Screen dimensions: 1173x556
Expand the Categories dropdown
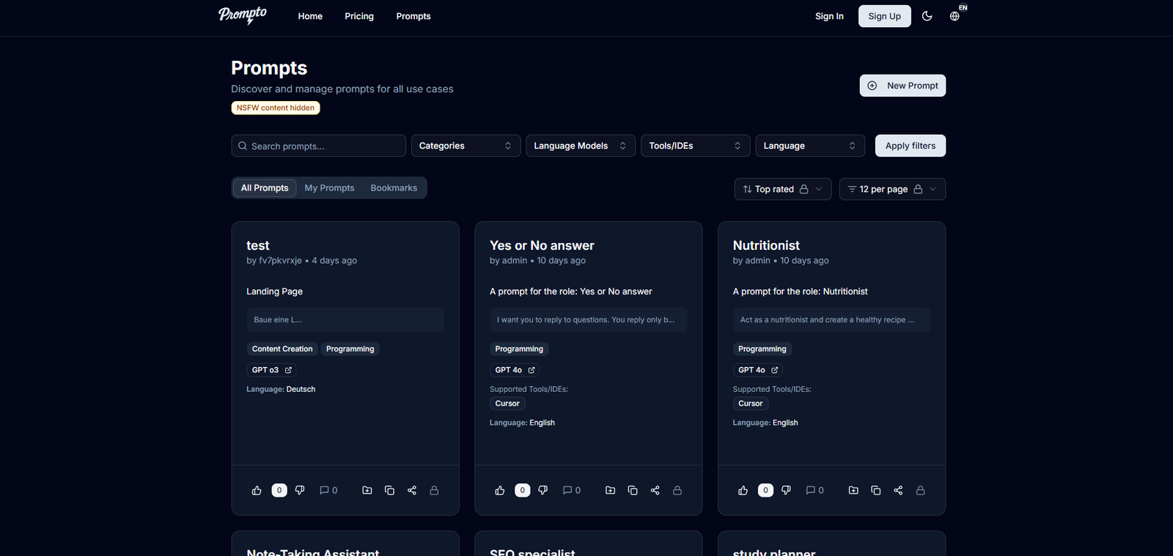[466, 146]
